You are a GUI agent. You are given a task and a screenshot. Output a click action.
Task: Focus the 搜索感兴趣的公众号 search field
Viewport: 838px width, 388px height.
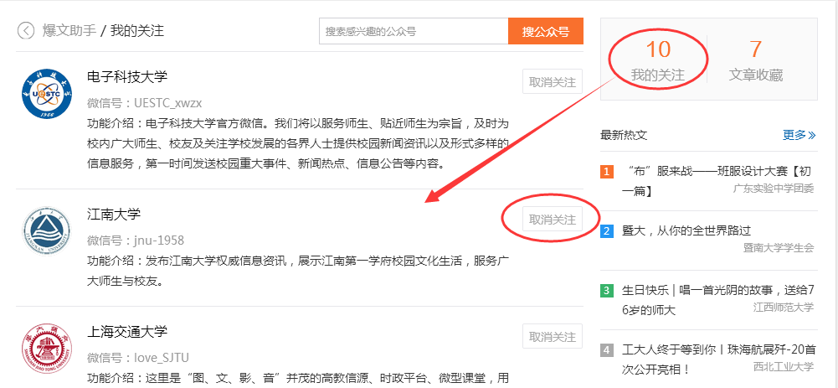pos(414,32)
